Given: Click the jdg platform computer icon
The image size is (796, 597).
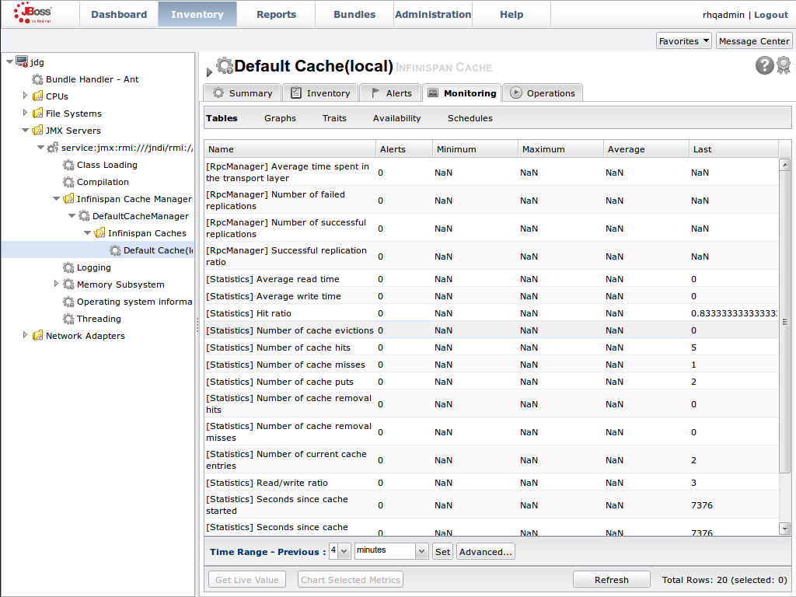Looking at the screenshot, I should coord(22,62).
